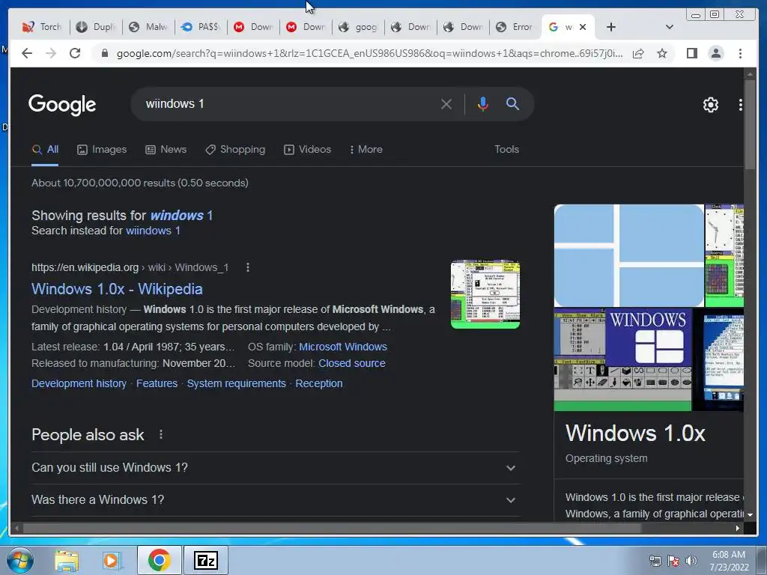
Task: Expand the tab search dropdown
Action: pyautogui.click(x=670, y=27)
